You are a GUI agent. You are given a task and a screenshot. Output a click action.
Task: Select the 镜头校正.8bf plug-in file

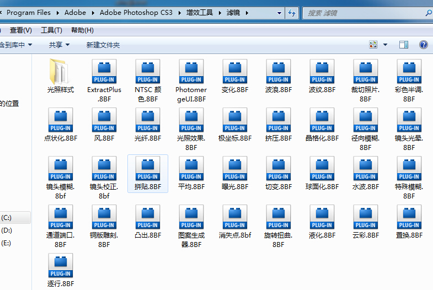coord(104,177)
